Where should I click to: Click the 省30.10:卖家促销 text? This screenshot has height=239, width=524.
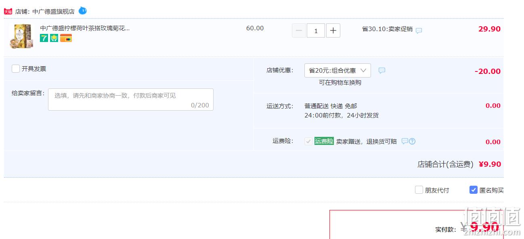tap(387, 29)
